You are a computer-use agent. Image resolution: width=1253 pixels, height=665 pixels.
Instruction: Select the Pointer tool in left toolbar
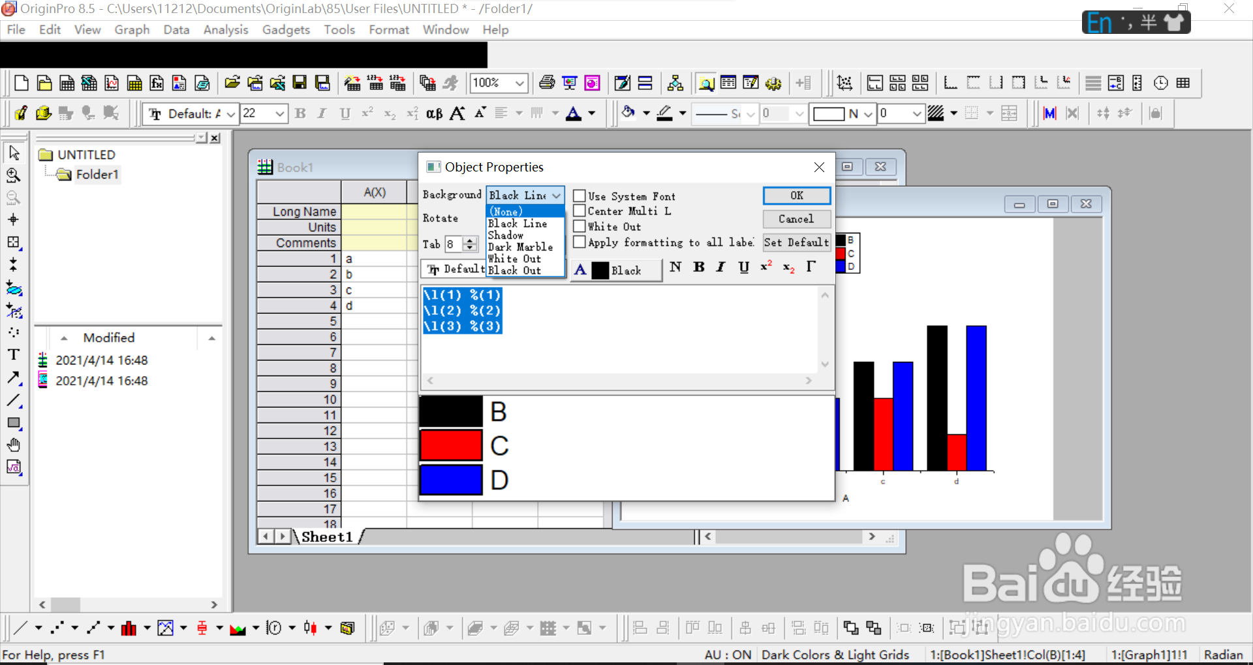14,153
